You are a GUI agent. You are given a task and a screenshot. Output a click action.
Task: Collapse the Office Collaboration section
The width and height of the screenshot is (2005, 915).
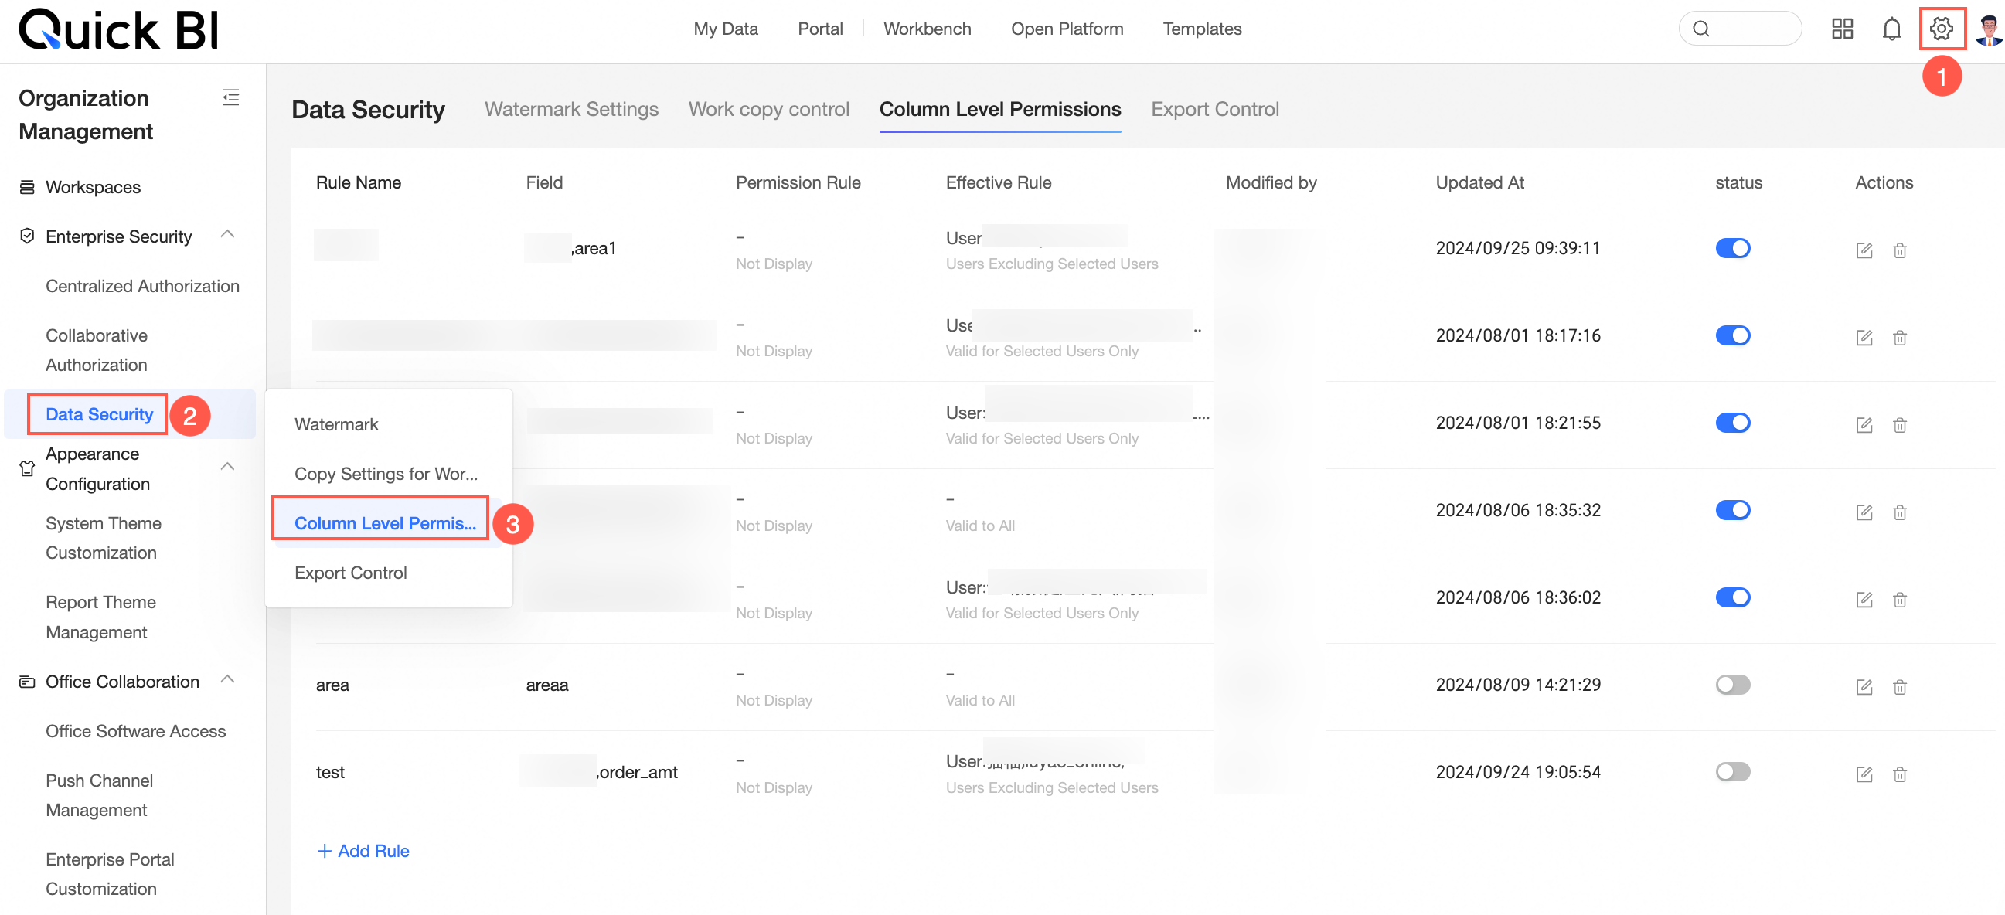227,679
